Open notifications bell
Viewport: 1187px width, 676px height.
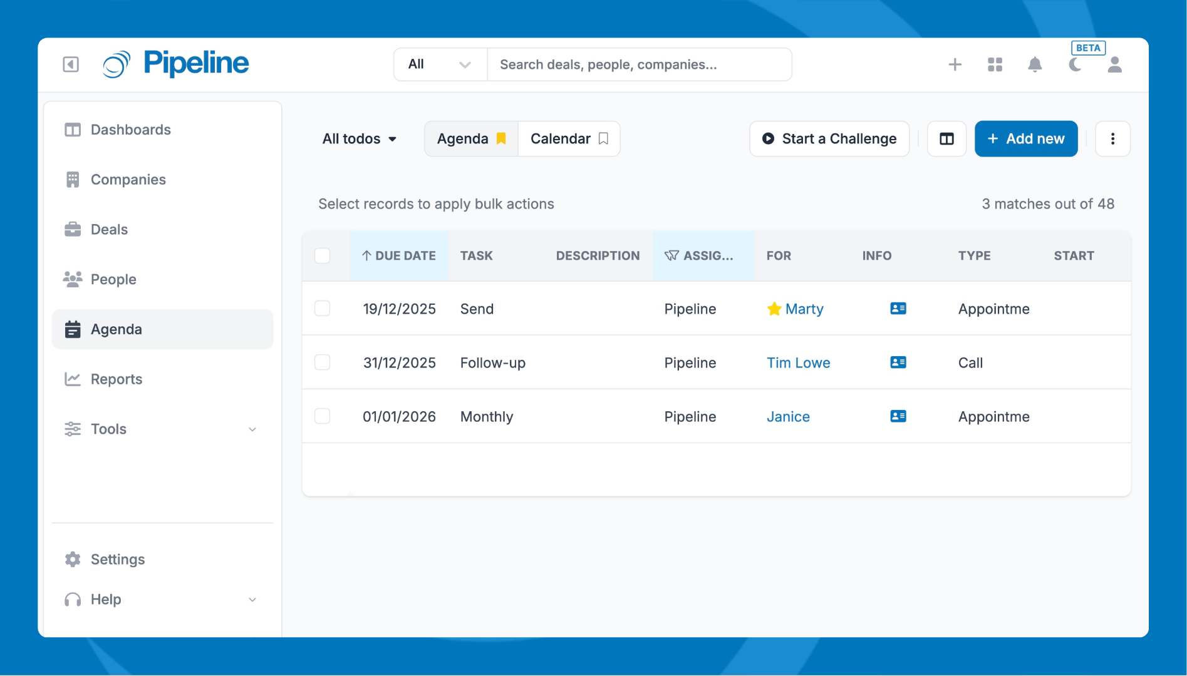pyautogui.click(x=1035, y=64)
